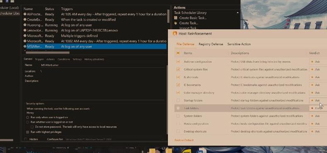Switch to the Registry Defense tab

[211, 44]
